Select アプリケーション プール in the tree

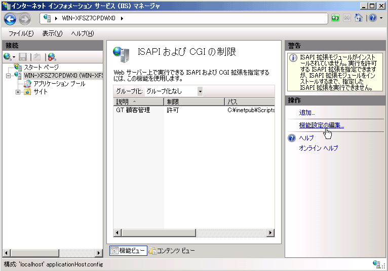pos(59,84)
